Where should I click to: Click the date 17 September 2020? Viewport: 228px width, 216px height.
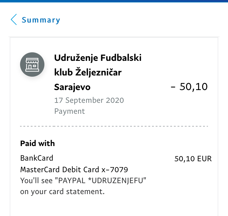tap(89, 100)
